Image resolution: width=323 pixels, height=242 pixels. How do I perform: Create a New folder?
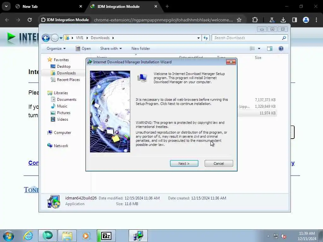141,49
